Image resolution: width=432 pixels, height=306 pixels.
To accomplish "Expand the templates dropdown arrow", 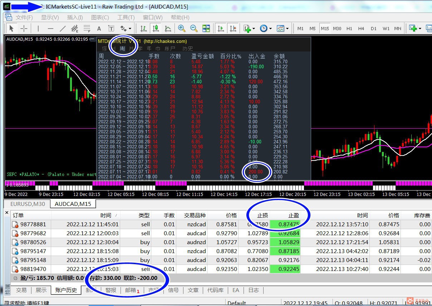I will tap(287, 29).
